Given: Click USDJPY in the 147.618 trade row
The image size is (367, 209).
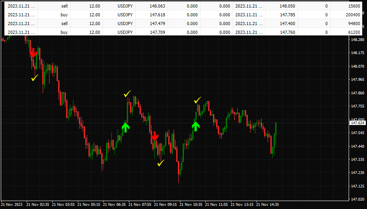Looking at the screenshot, I should coord(125,15).
